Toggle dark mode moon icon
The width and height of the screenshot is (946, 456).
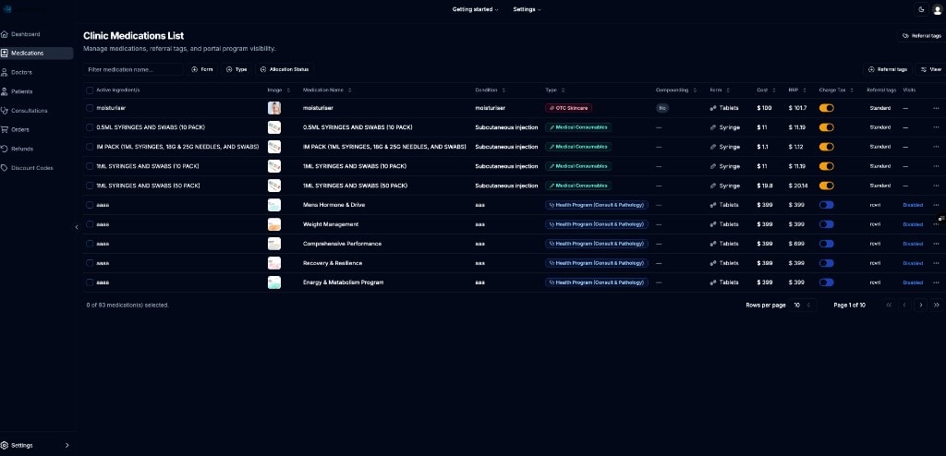pyautogui.click(x=921, y=9)
